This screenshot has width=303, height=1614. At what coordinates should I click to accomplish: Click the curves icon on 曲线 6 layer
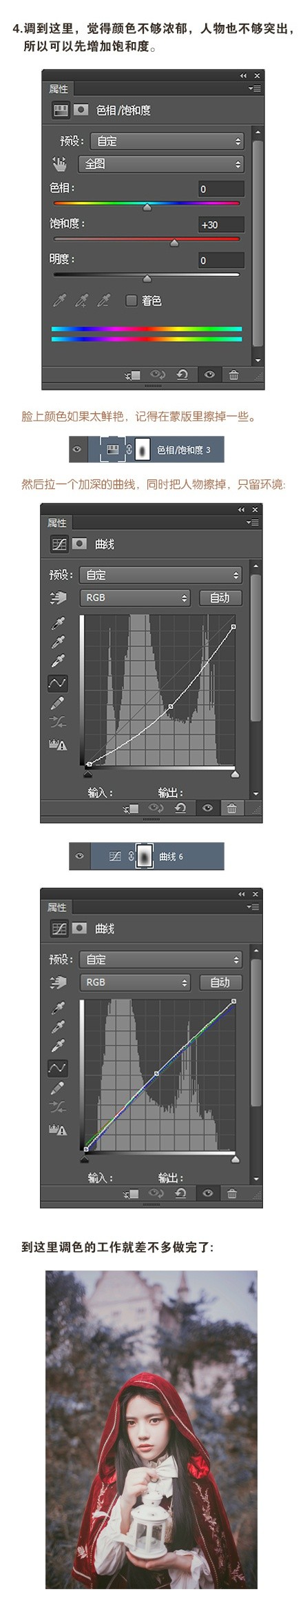115,856
